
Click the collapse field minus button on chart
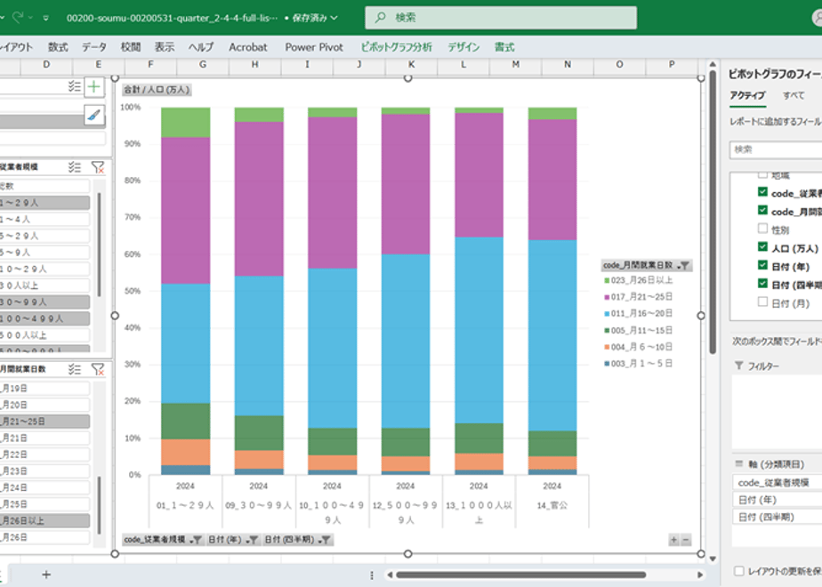click(x=686, y=539)
